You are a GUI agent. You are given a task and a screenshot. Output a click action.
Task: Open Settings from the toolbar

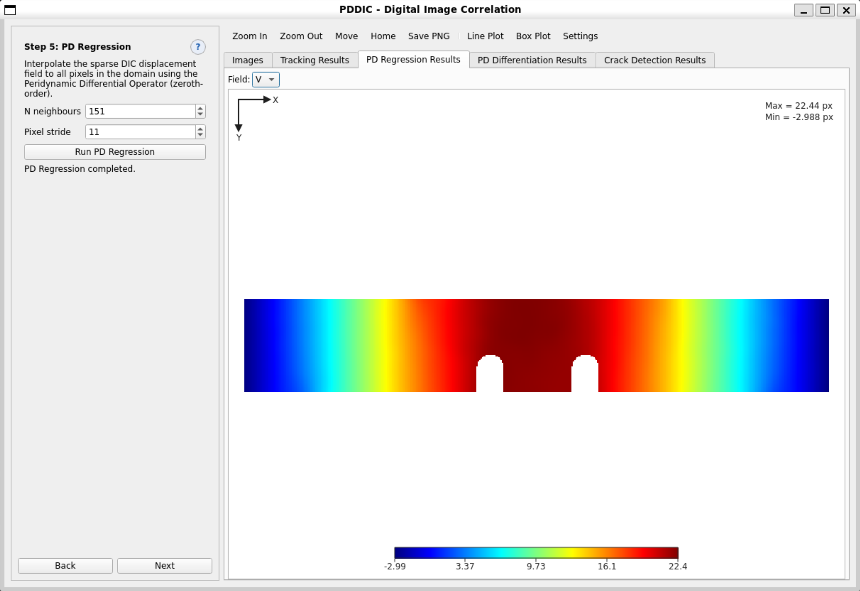pyautogui.click(x=580, y=36)
